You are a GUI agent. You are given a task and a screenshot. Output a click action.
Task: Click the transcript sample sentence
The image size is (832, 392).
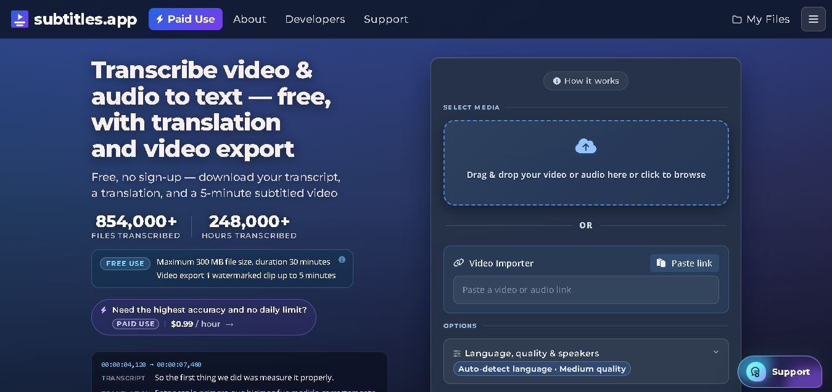coord(244,378)
